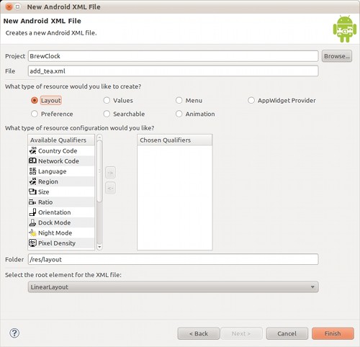This screenshot has height=347, width=360.
Task: Go back using the Back button
Action: click(199, 333)
